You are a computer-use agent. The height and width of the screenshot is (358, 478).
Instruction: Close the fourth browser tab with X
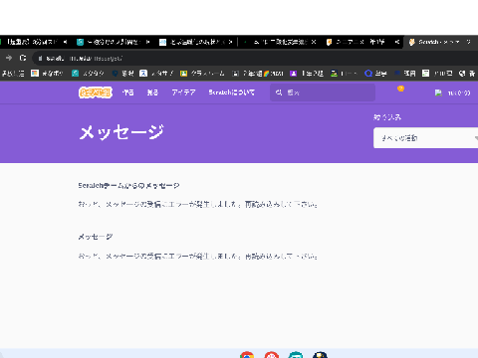[x=314, y=42]
